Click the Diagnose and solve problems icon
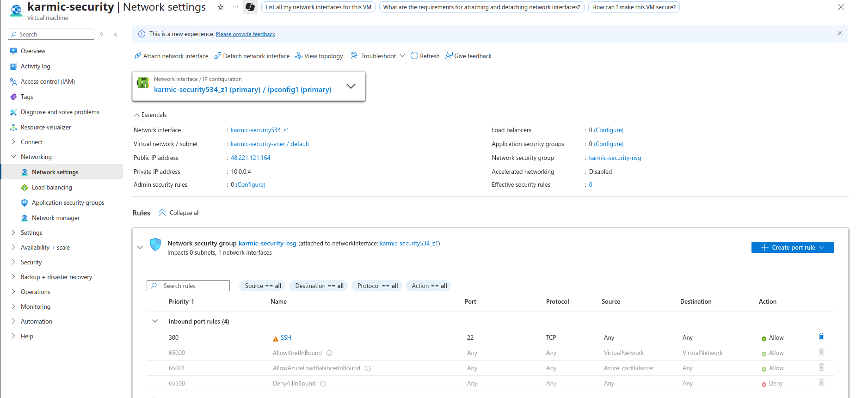Viewport: 856px width, 398px height. 13,112
